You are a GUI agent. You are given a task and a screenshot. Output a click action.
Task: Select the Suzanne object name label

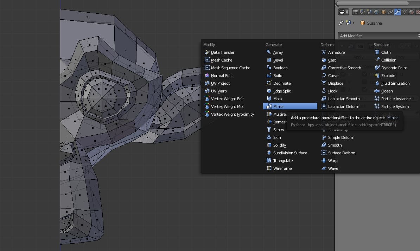tap(374, 23)
